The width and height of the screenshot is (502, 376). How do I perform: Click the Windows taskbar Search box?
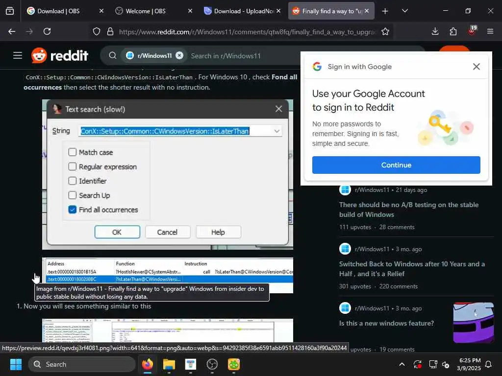[x=82, y=364]
